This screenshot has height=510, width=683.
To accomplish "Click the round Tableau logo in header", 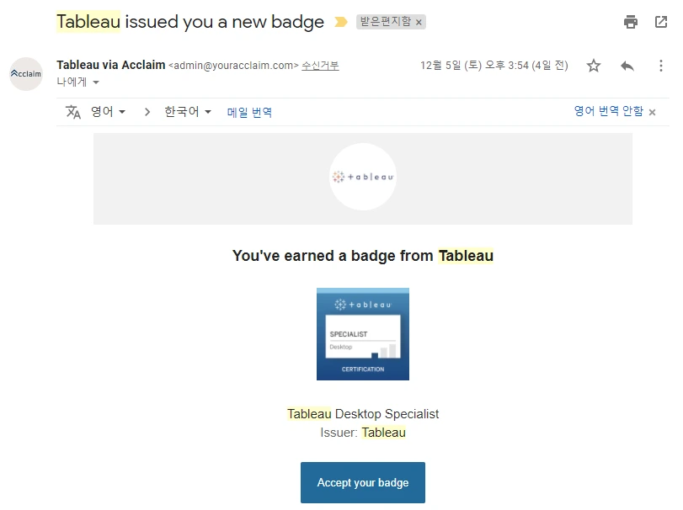I will 363,177.
